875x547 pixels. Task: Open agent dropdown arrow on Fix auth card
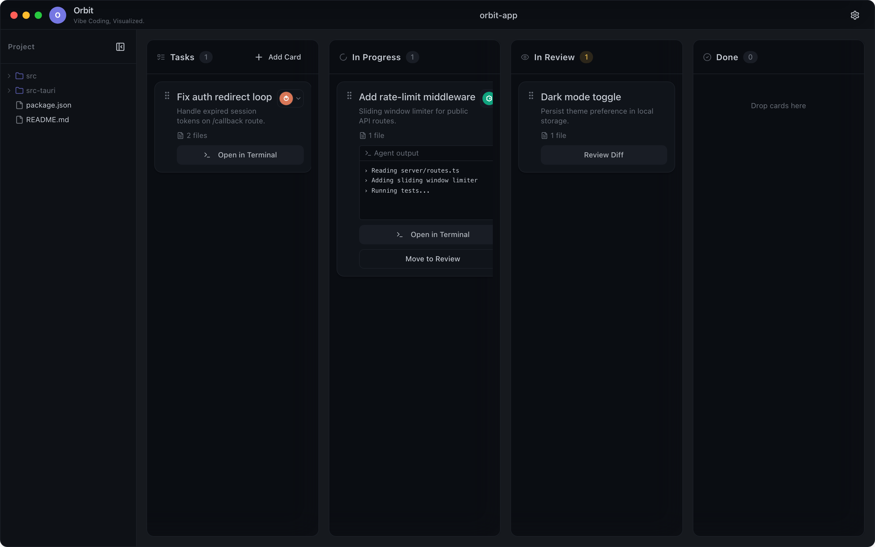(298, 98)
